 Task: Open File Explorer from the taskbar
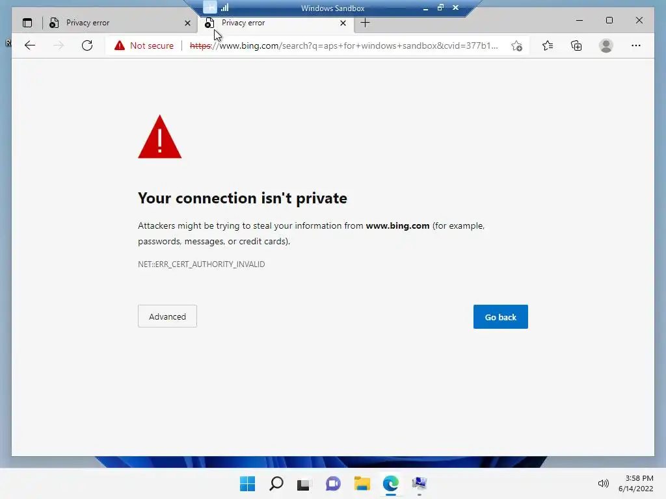tap(362, 483)
